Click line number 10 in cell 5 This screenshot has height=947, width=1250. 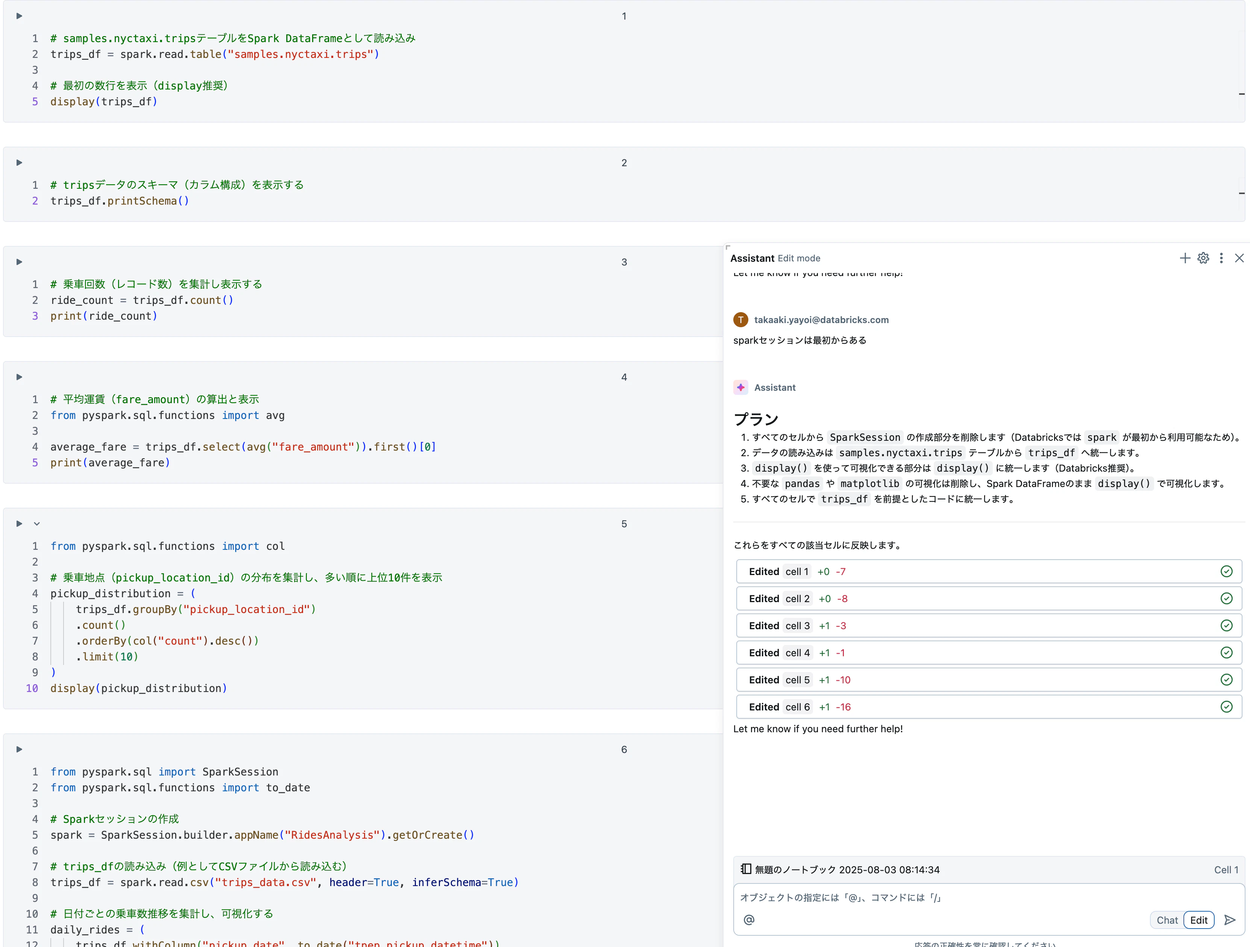pyautogui.click(x=32, y=689)
